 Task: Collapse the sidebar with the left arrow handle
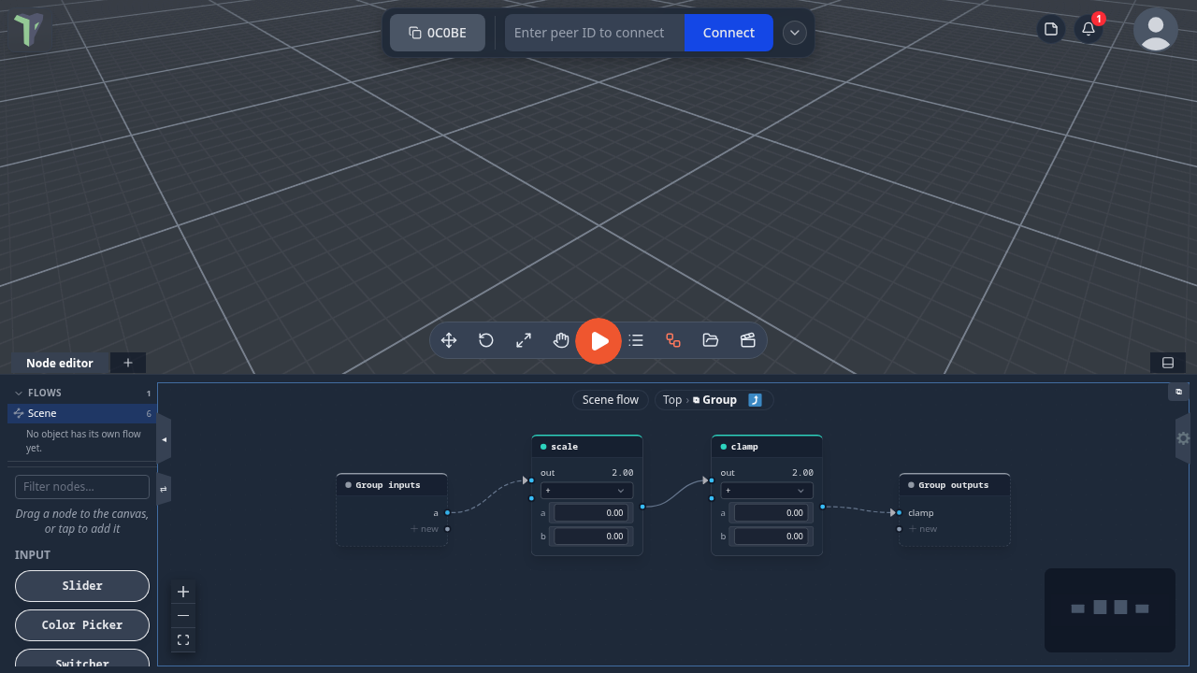[x=164, y=439]
